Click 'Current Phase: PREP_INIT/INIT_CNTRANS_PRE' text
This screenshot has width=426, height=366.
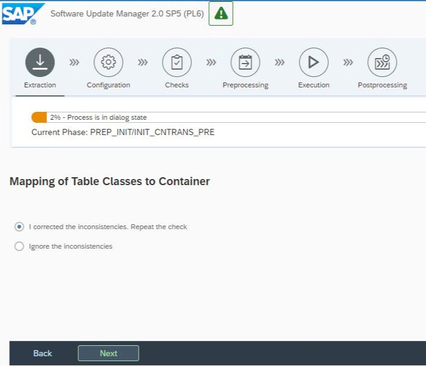click(x=123, y=132)
